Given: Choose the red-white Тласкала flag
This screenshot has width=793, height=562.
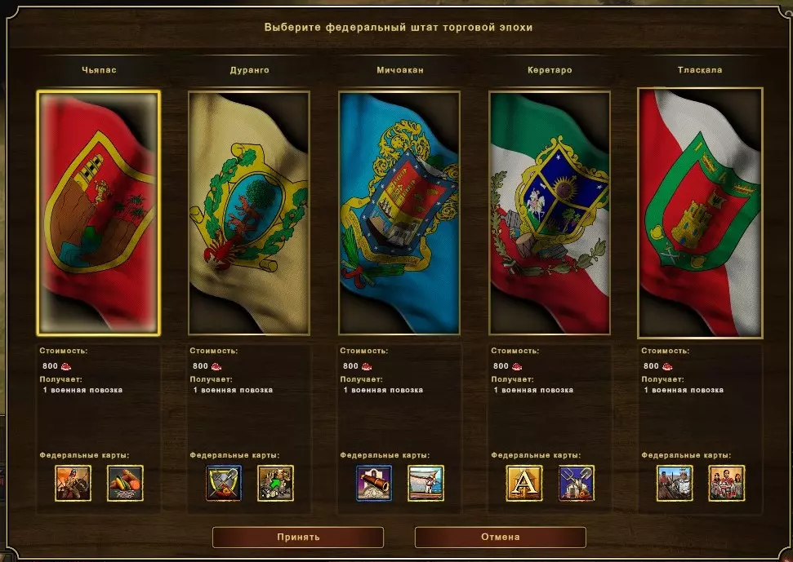Looking at the screenshot, I should pos(700,213).
